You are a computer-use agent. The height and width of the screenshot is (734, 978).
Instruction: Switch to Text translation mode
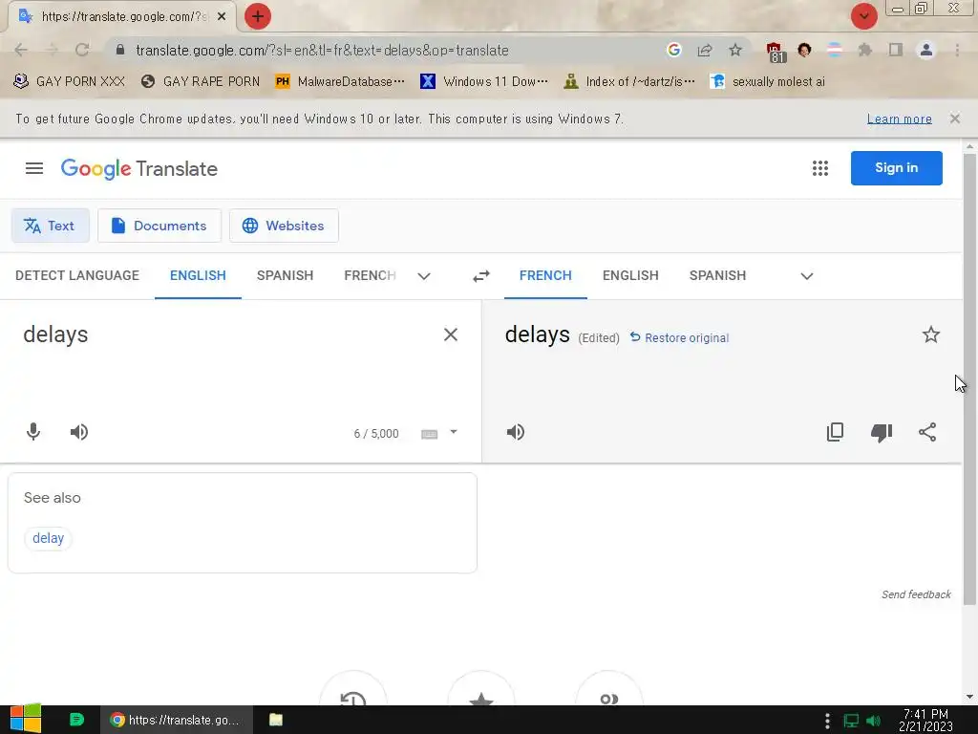click(50, 226)
